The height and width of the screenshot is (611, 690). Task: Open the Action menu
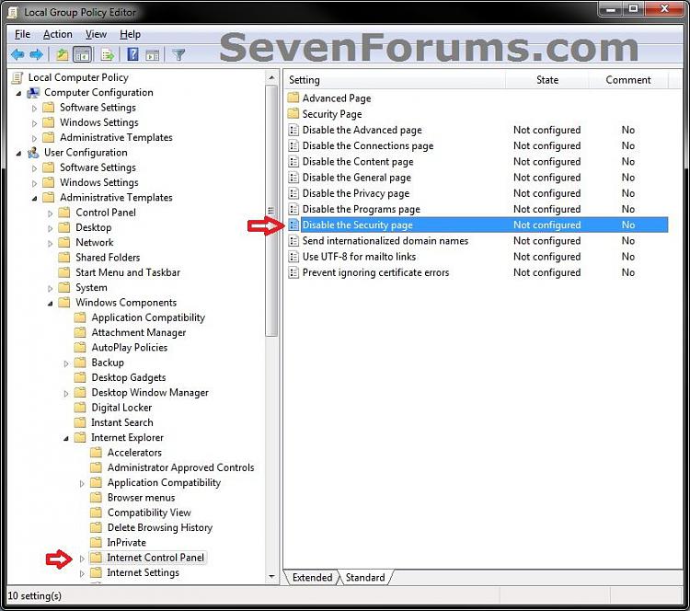tap(58, 34)
